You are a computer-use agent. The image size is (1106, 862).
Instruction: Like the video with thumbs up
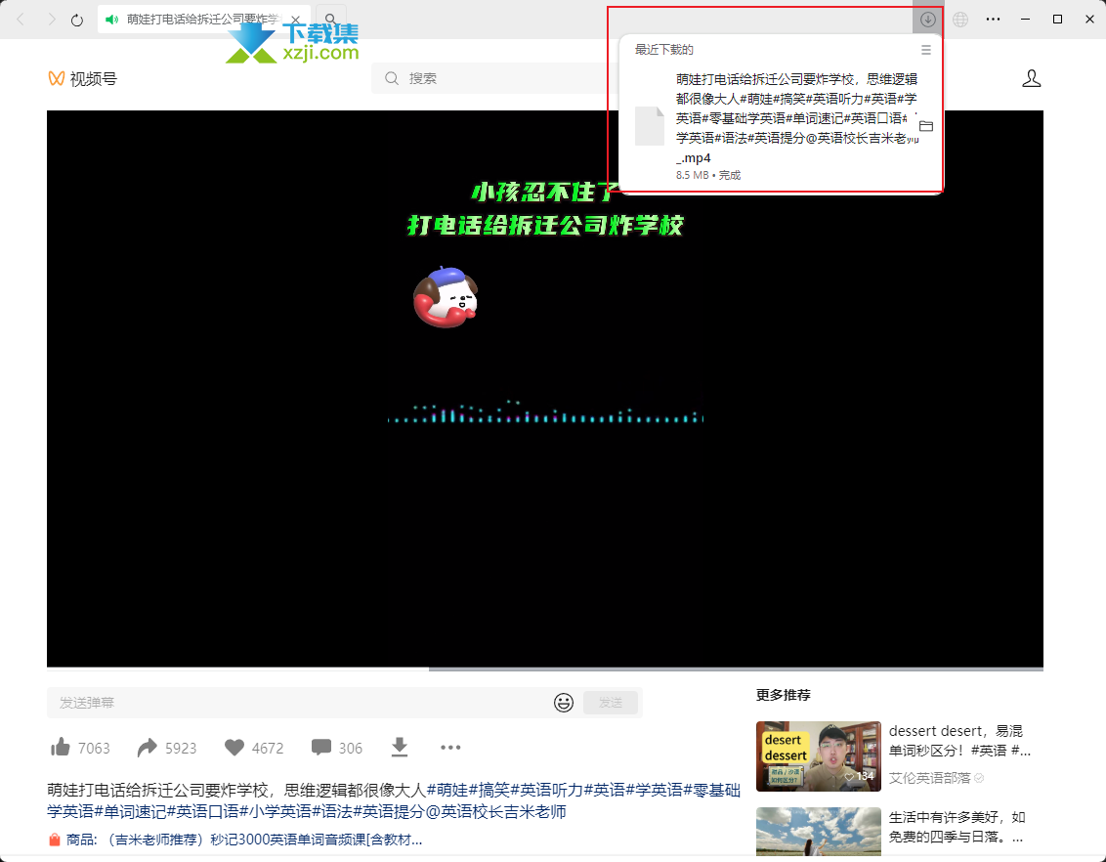61,748
